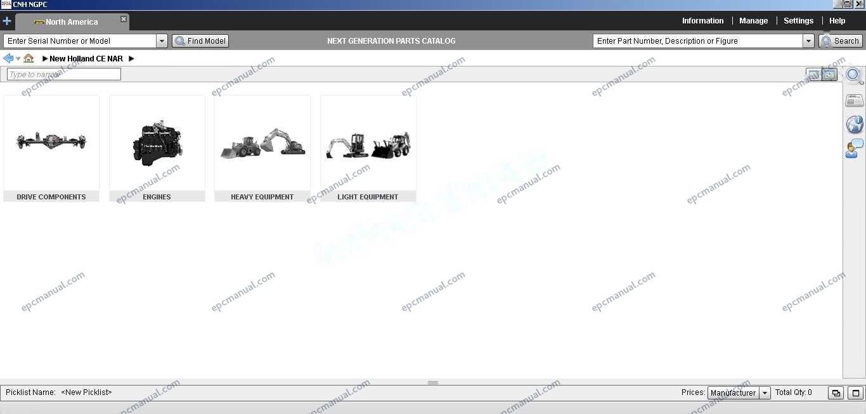The width and height of the screenshot is (866, 414).
Task: Click the DRIVE COMPONENTS label
Action: [x=51, y=197]
